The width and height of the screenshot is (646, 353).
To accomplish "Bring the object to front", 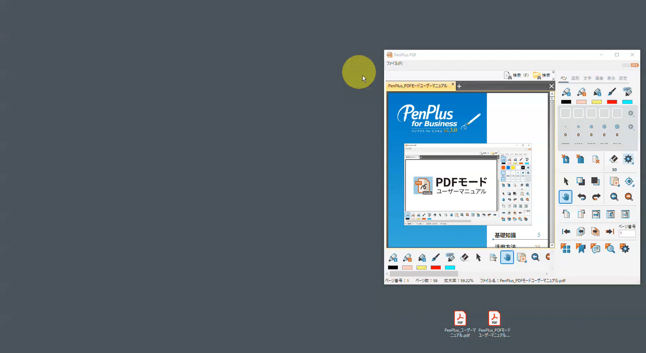I will pyautogui.click(x=580, y=181).
